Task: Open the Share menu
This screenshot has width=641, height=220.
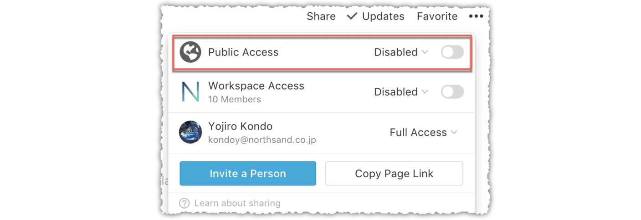Action: point(321,16)
